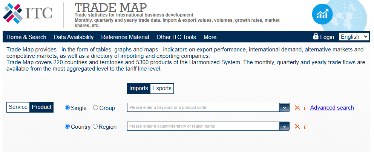Click the blue chart statistics icon

(322, 14)
